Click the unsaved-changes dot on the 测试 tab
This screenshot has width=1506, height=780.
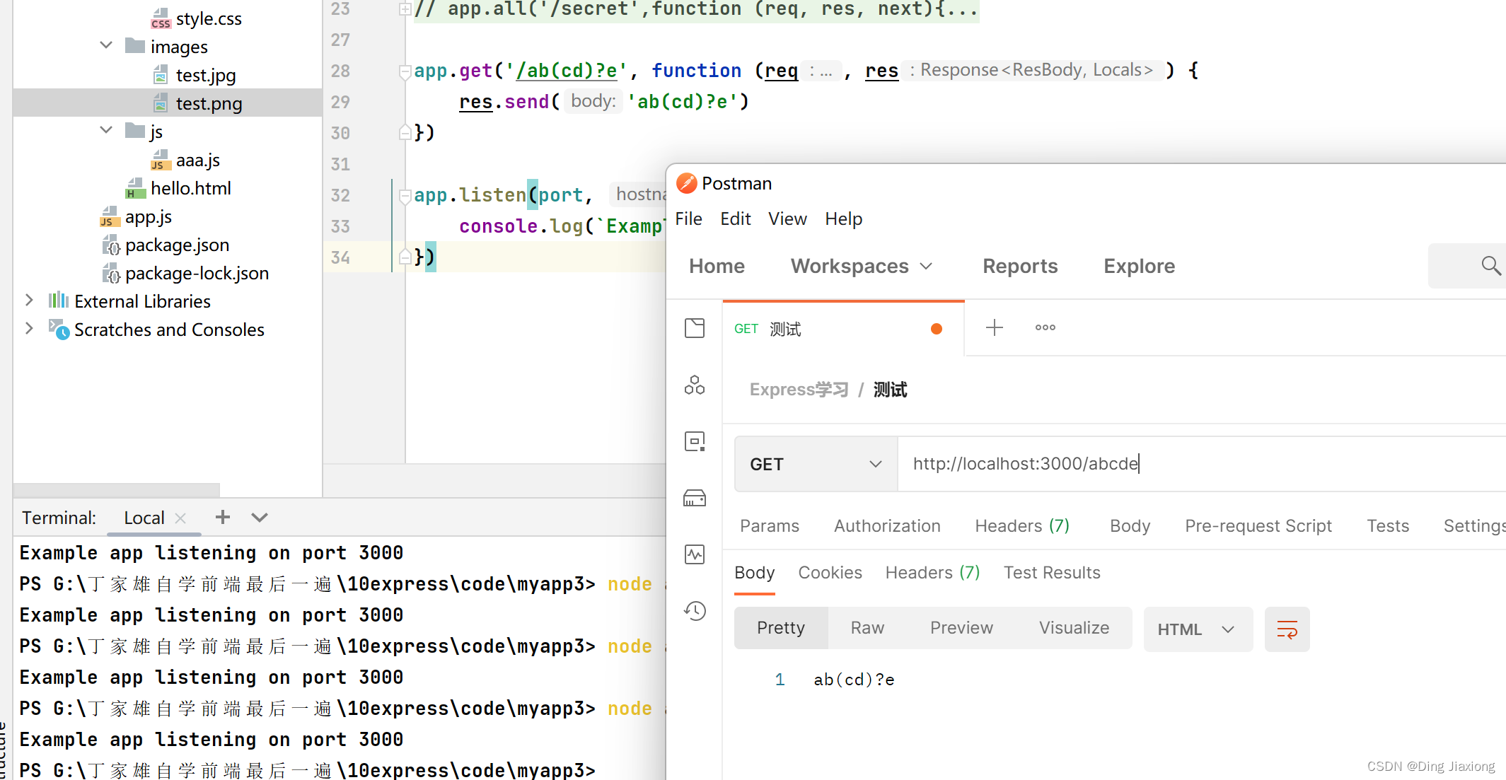(937, 329)
